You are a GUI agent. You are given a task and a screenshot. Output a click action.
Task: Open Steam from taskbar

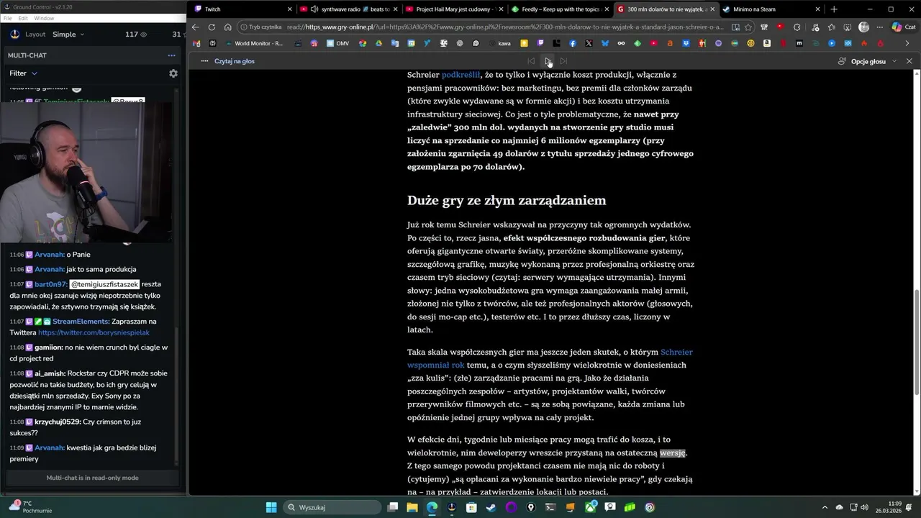click(491, 507)
